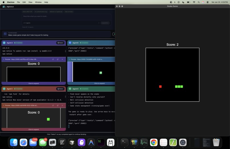Open the File menu
Viewport: 230px width, 149px height.
tap(18, 2)
